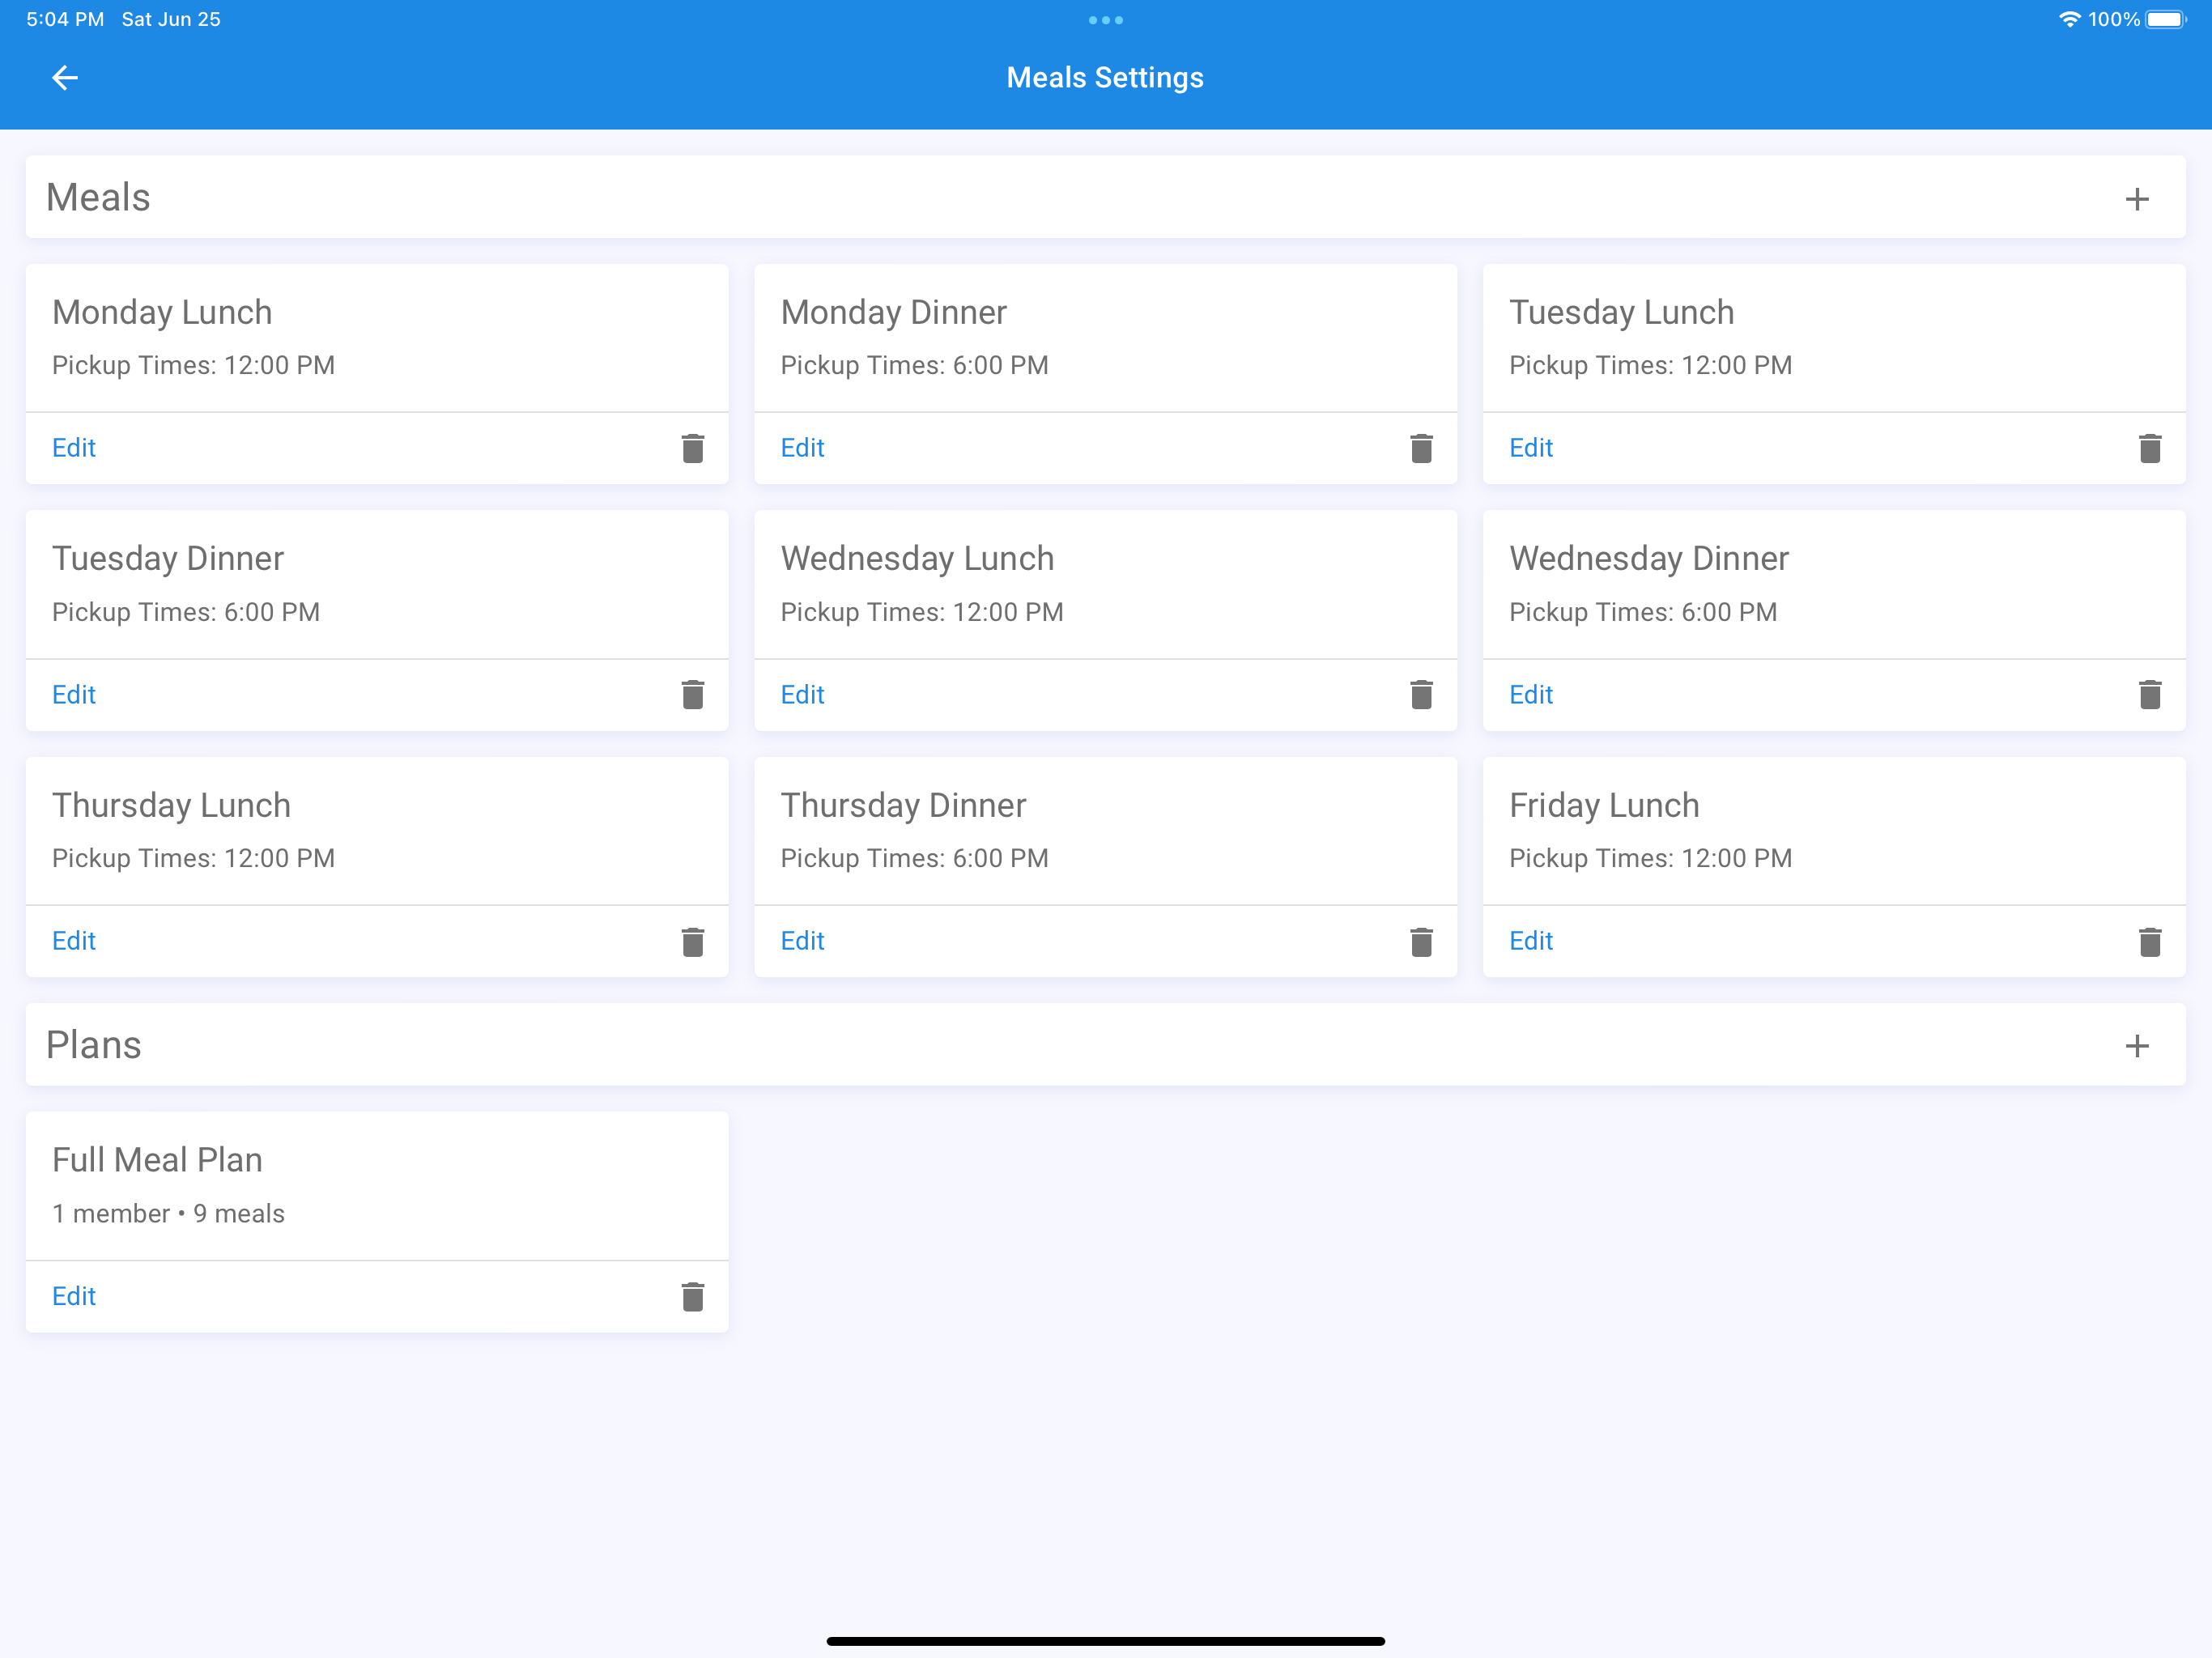Image resolution: width=2212 pixels, height=1658 pixels.
Task: Trash the Tuesday Lunch meal
Action: tap(2149, 449)
